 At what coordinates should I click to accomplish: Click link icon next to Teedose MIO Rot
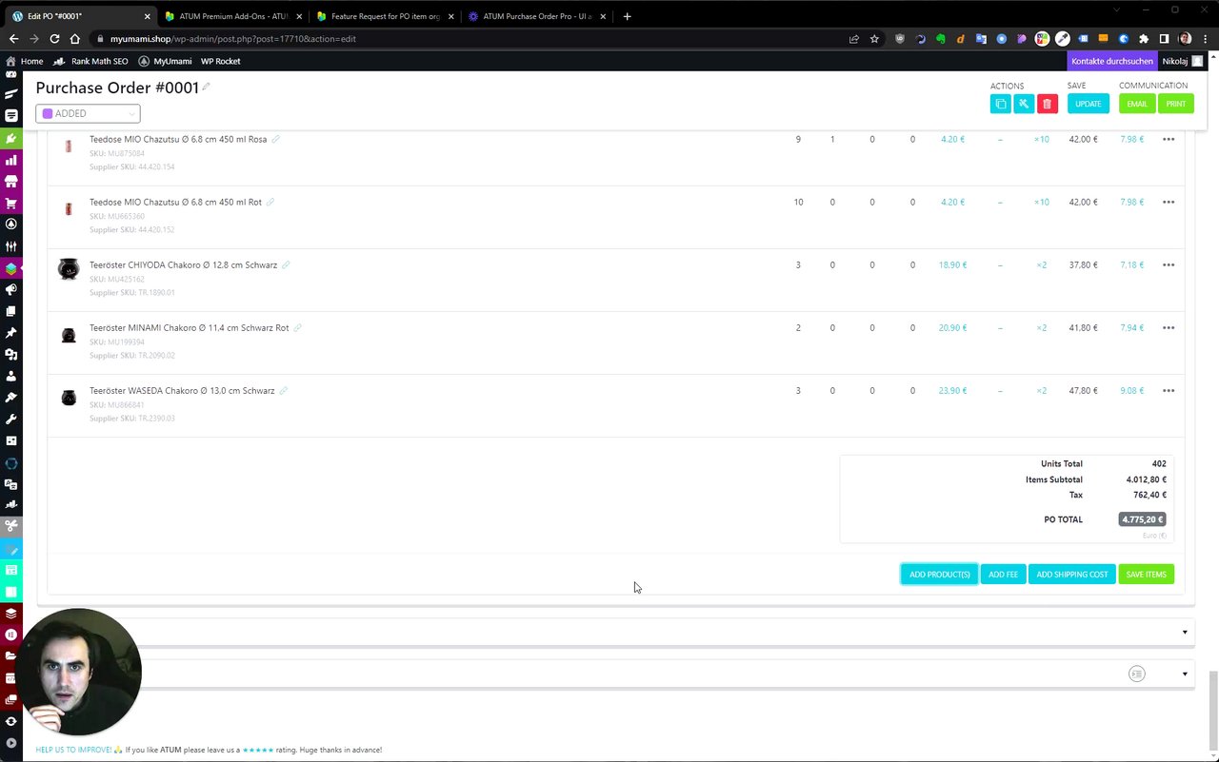tap(270, 202)
